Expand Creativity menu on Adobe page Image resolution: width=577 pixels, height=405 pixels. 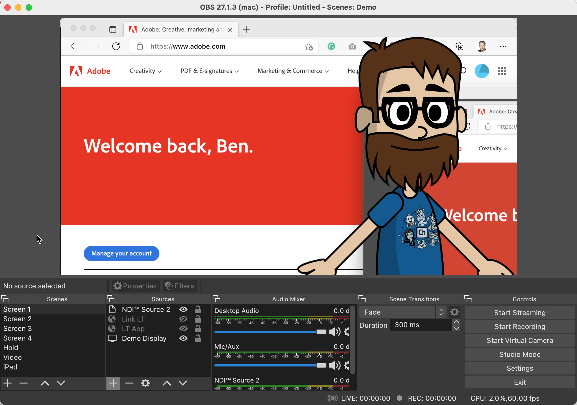point(145,71)
